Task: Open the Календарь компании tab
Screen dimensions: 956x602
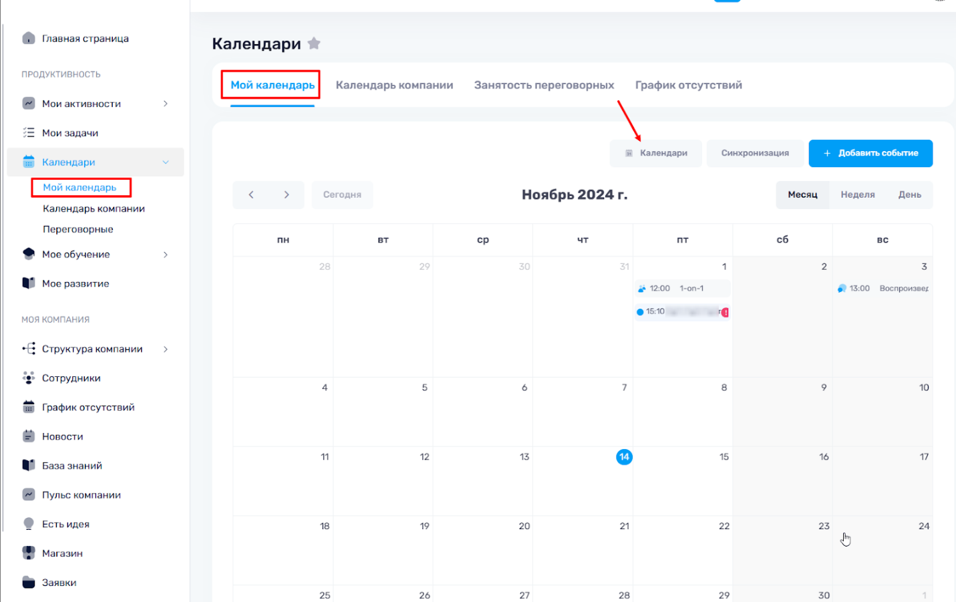Action: pyautogui.click(x=394, y=85)
